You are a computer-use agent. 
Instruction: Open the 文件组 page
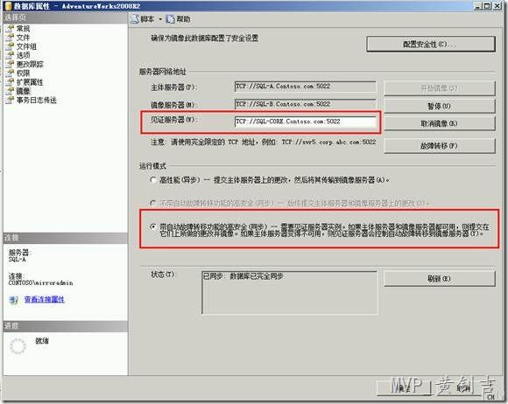point(26,46)
